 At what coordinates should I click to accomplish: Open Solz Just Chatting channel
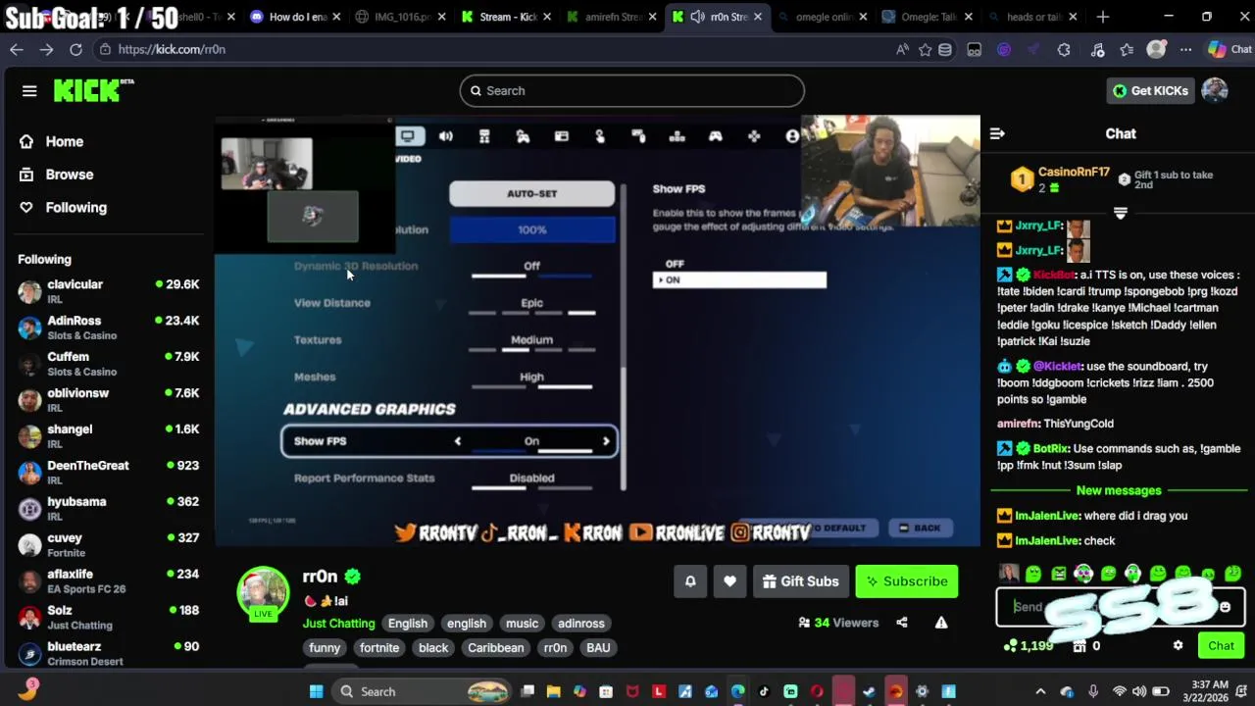(x=108, y=618)
